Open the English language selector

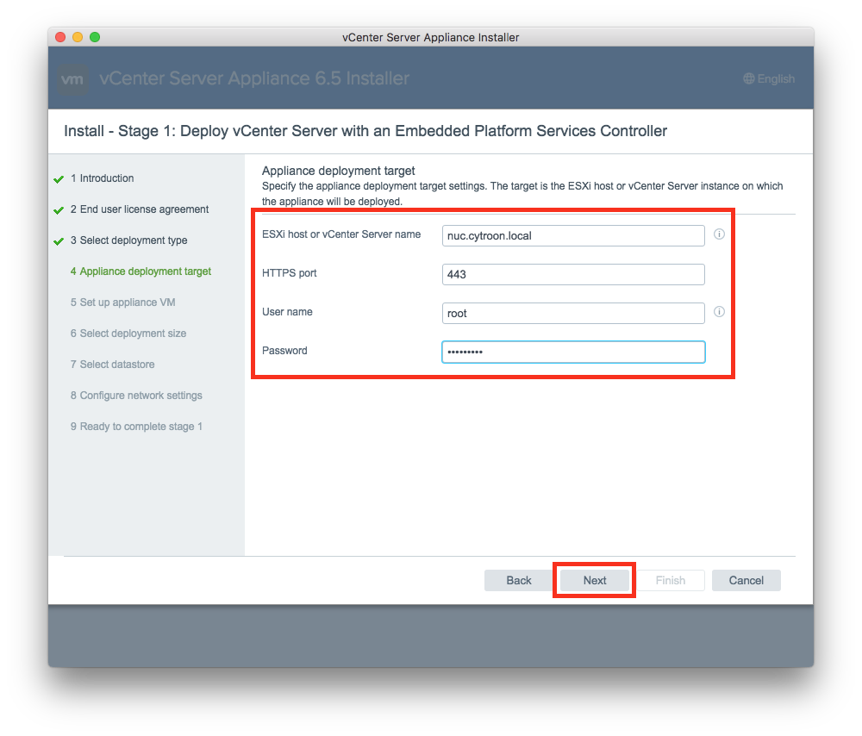pyautogui.click(x=769, y=78)
